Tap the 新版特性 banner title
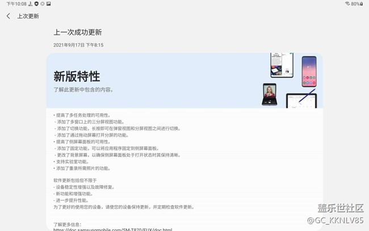 coord(77,76)
